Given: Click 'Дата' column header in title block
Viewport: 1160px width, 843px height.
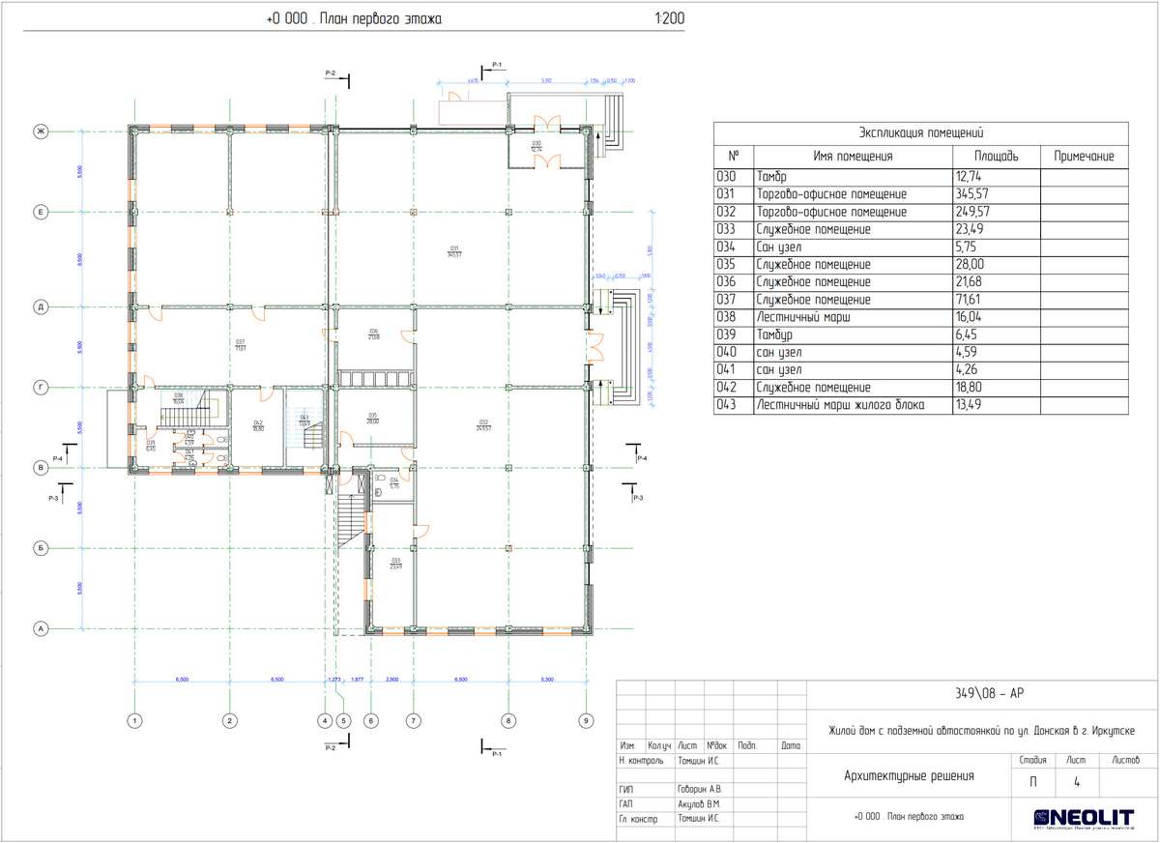Looking at the screenshot, I should (x=790, y=746).
